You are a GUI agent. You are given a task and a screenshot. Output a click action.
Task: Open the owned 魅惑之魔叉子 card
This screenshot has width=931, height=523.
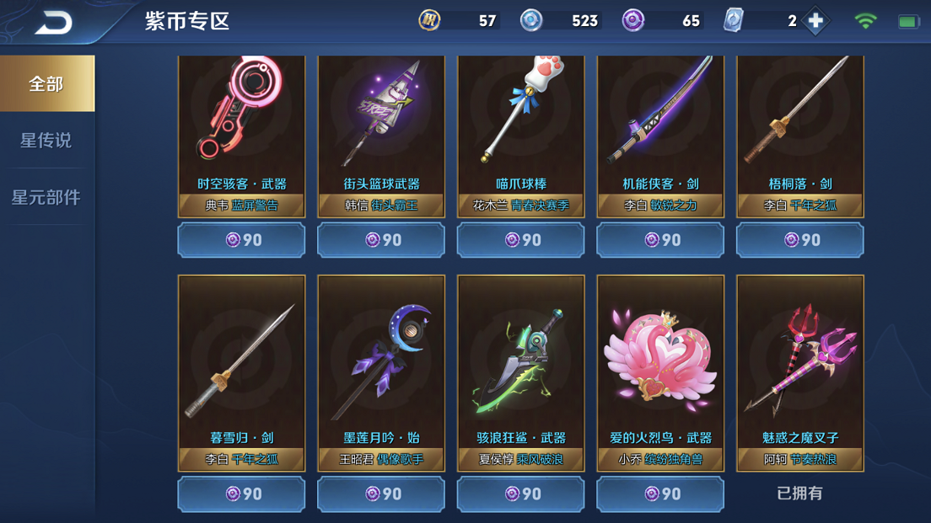pyautogui.click(x=799, y=373)
